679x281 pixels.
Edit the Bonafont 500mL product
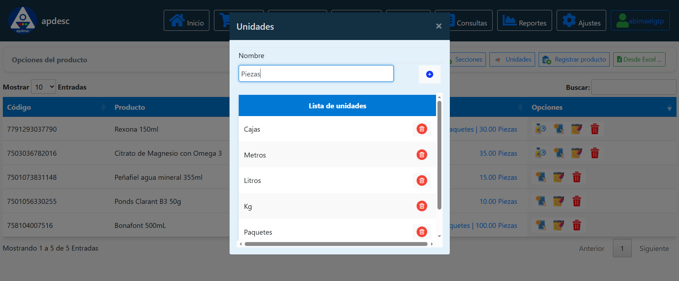point(559,225)
